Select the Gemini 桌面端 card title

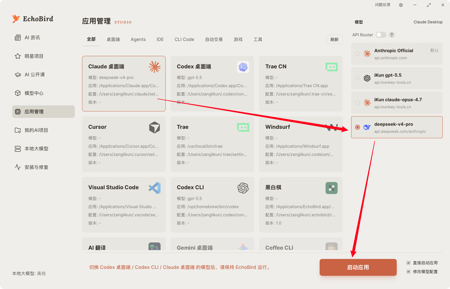[195, 248]
